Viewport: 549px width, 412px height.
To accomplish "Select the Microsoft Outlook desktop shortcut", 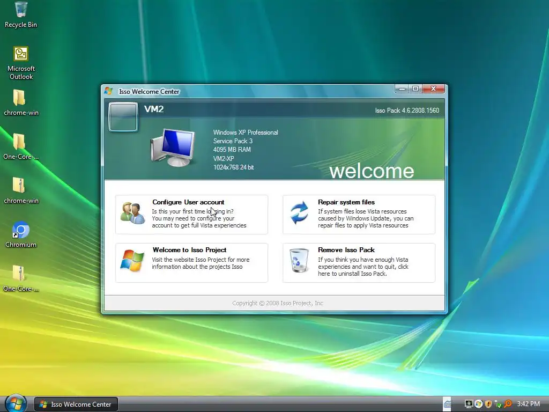I will point(21,63).
